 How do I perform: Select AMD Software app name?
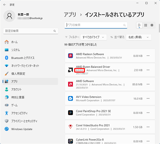click(x=85, y=81)
